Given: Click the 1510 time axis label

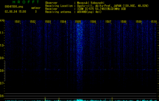Looking at the screenshot, I should click(x=154, y=21).
